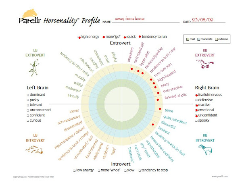
Task: Check the 'low energy' Introvert checkbox
Action: tap(74, 170)
